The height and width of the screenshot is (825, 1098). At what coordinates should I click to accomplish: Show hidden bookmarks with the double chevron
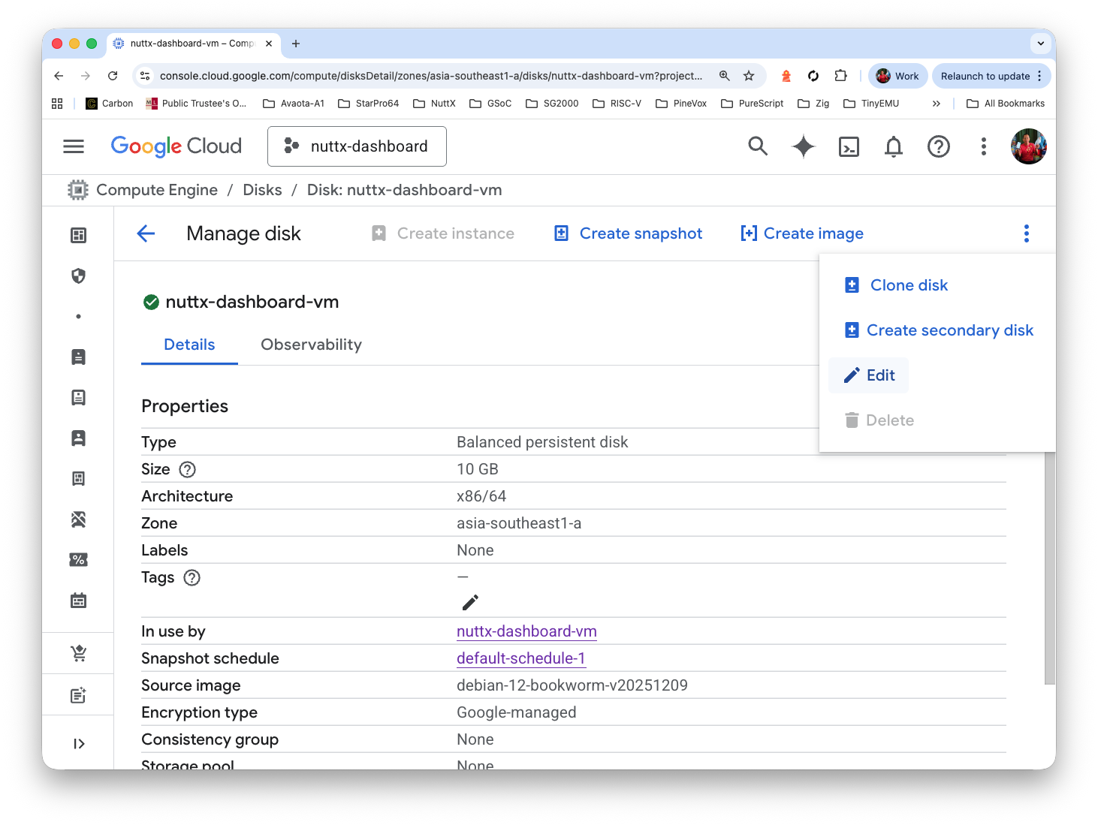[936, 104]
